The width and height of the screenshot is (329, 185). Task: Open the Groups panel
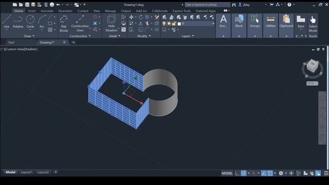pyautogui.click(x=255, y=25)
